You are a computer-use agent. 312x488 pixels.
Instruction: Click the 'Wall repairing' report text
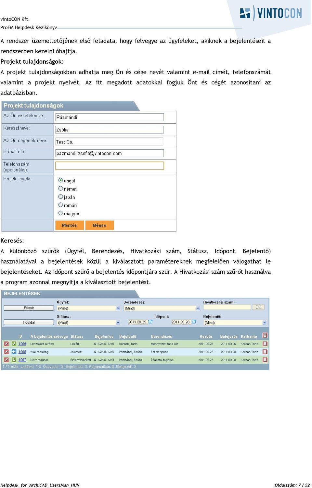[39, 352]
